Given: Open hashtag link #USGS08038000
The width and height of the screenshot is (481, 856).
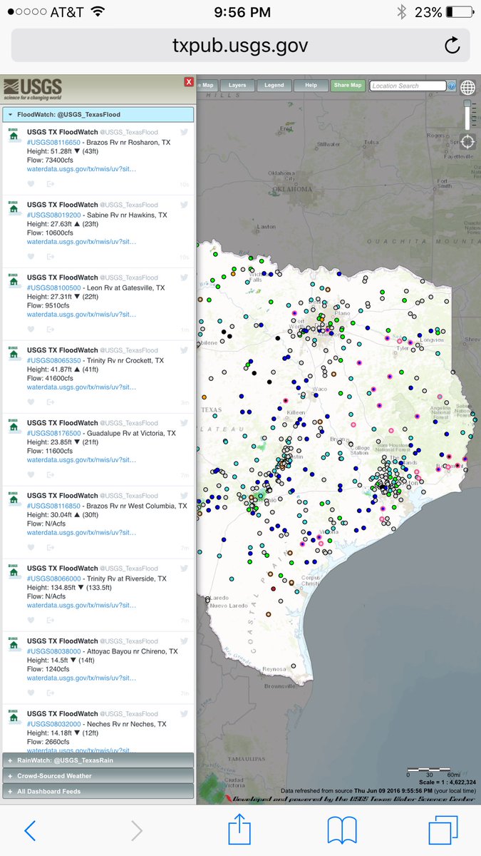Looking at the screenshot, I should 53,652.
